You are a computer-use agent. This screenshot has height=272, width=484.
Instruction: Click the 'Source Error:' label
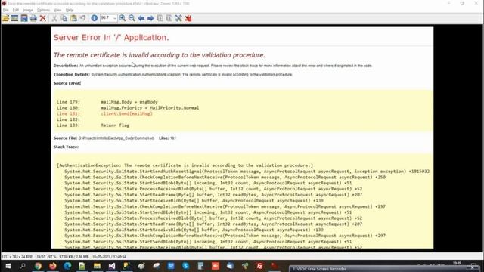[67, 83]
